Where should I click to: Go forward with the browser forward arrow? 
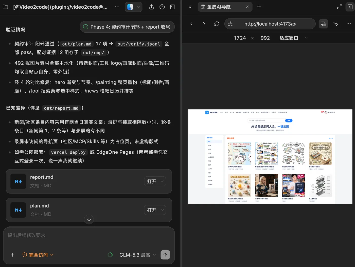204,24
